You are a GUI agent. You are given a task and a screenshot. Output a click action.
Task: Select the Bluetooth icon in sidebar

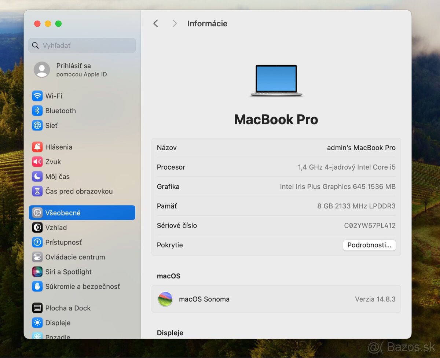[37, 111]
